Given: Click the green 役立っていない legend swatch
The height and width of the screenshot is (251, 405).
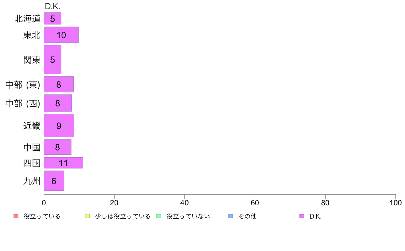Looking at the screenshot, I should [159, 216].
